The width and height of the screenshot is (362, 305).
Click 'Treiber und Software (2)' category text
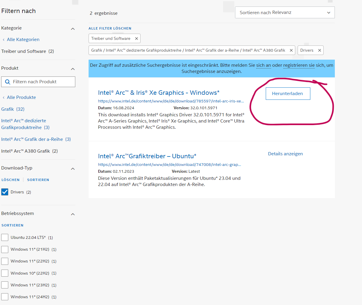(x=27, y=51)
